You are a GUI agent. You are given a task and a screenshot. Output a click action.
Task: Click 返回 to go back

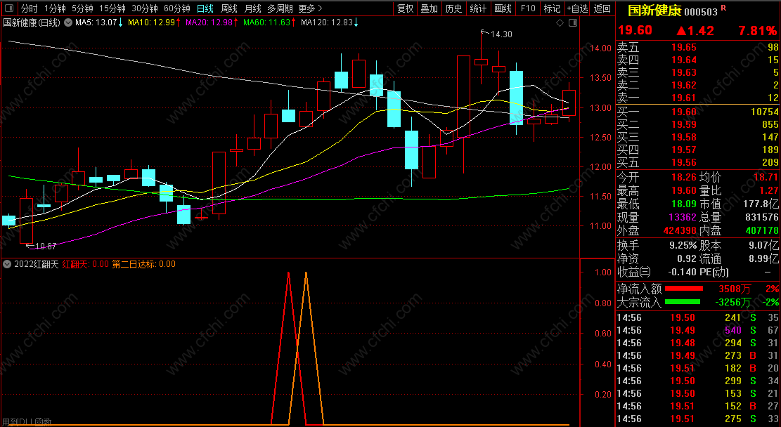point(602,8)
